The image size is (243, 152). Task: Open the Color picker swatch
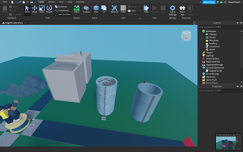[123, 7]
